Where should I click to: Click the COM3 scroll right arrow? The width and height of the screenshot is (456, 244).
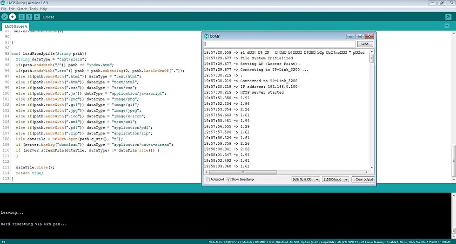pyautogui.click(x=367, y=172)
